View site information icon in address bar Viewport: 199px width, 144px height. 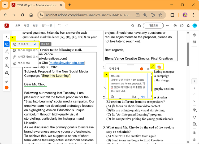41,15
